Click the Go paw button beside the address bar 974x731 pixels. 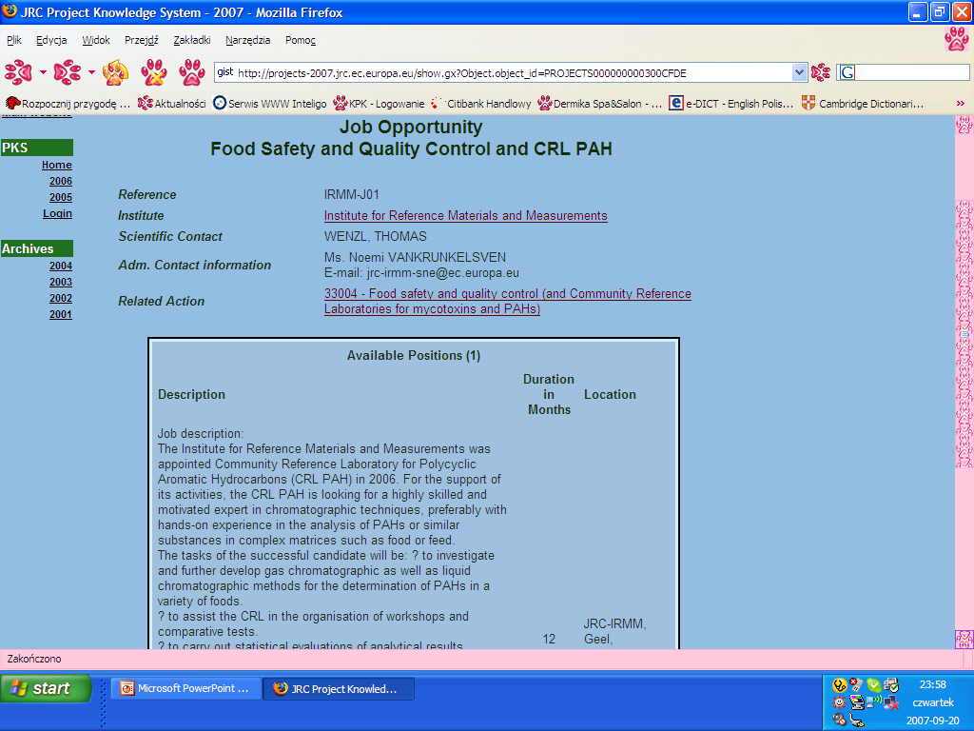click(821, 72)
